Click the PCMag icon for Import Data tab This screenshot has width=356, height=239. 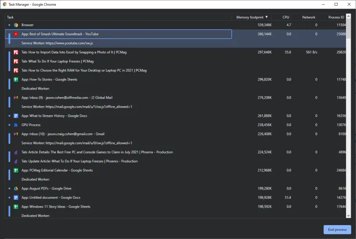pos(16,52)
